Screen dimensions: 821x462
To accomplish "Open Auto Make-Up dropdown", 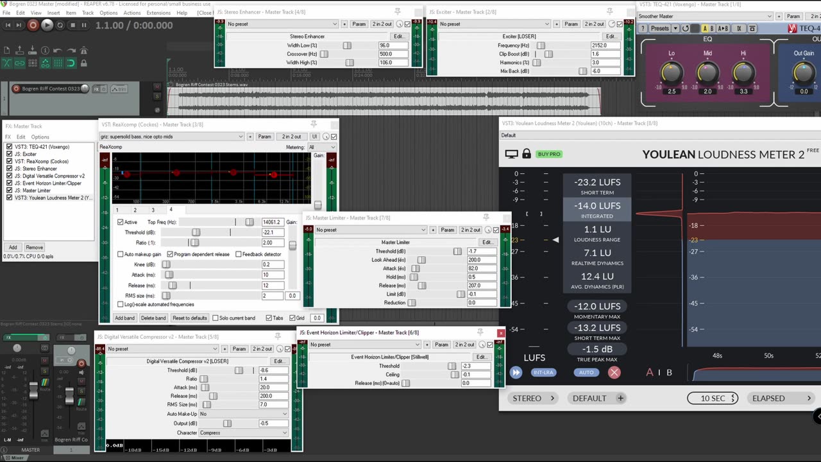I will [244, 414].
